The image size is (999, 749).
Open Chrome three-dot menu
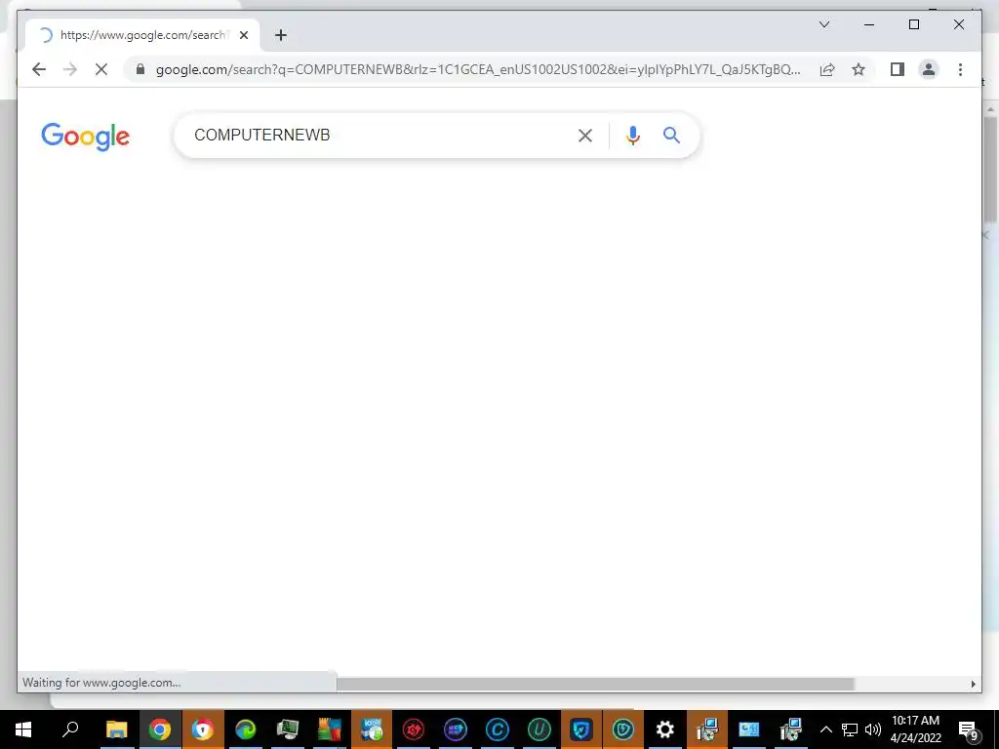[960, 69]
